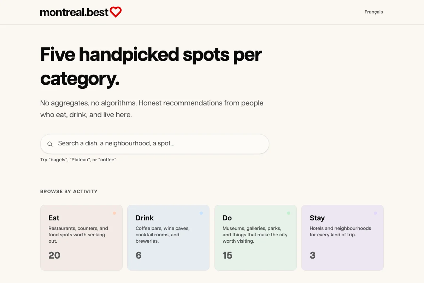This screenshot has height=283, width=424.
Task: Open the Français language option
Action: [x=373, y=12]
